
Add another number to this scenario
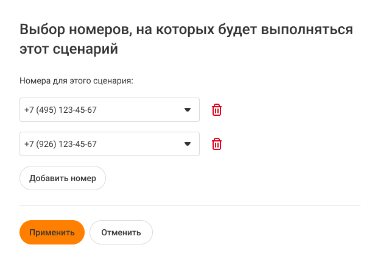coord(63,179)
